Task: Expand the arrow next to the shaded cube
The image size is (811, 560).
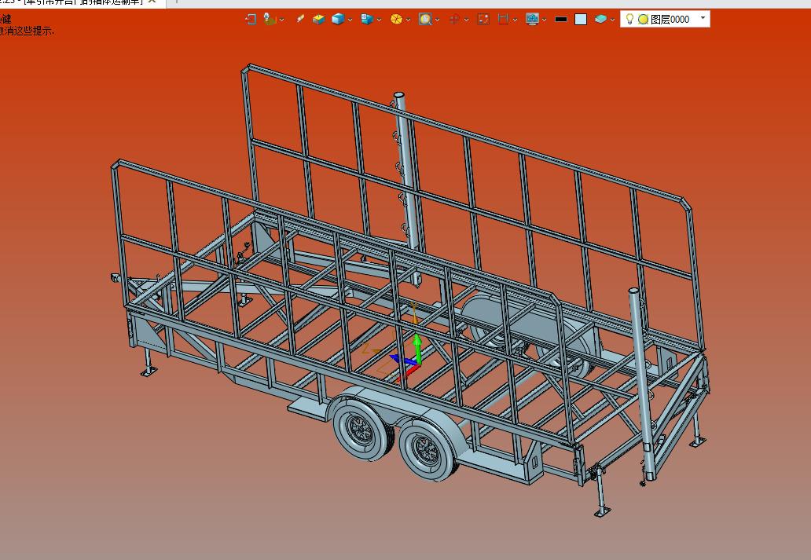Action: [x=350, y=20]
